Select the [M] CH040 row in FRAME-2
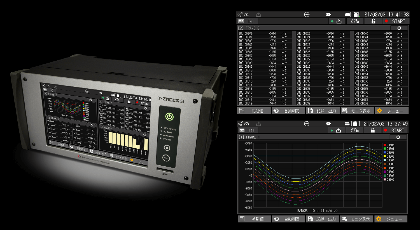The height and width of the screenshot is (230, 420). (380, 33)
